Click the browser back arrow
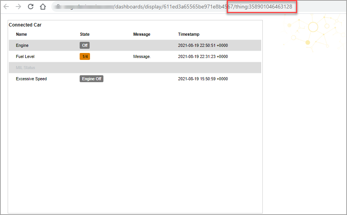This screenshot has width=347, height=215. pos(6,7)
